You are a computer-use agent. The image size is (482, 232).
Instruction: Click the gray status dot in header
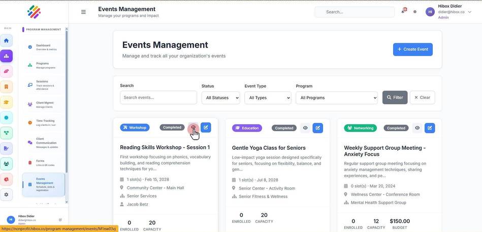pos(414,12)
